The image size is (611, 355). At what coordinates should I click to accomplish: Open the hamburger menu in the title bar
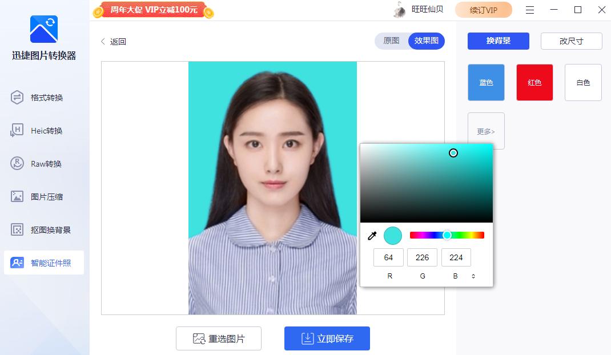tap(530, 10)
